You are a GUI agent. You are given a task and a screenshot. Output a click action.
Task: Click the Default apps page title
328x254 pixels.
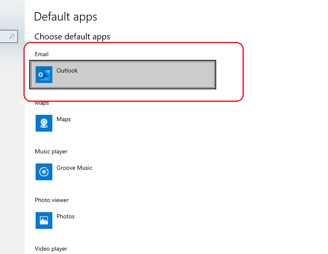coord(65,17)
